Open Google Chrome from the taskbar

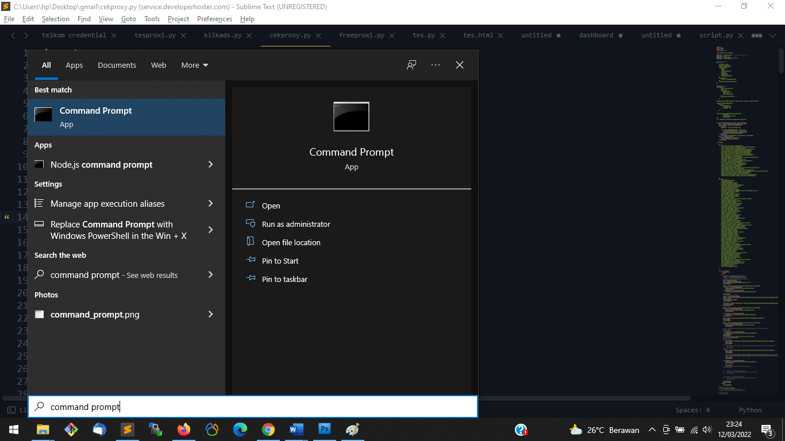[268, 430]
